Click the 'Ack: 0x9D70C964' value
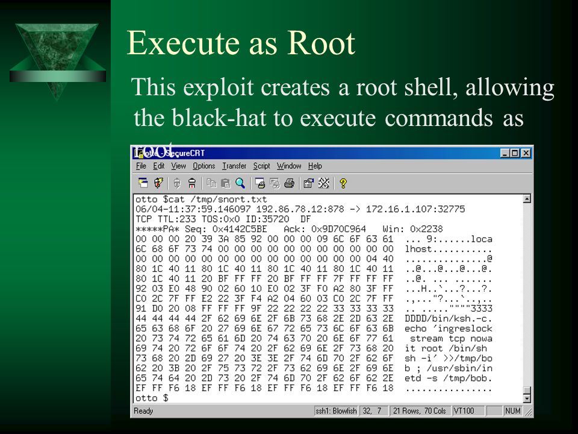The width and height of the screenshot is (578, 434). coord(325,229)
